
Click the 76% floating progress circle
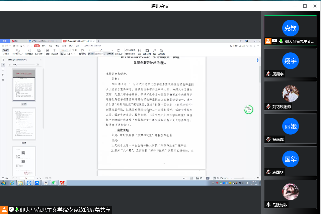pos(249,110)
